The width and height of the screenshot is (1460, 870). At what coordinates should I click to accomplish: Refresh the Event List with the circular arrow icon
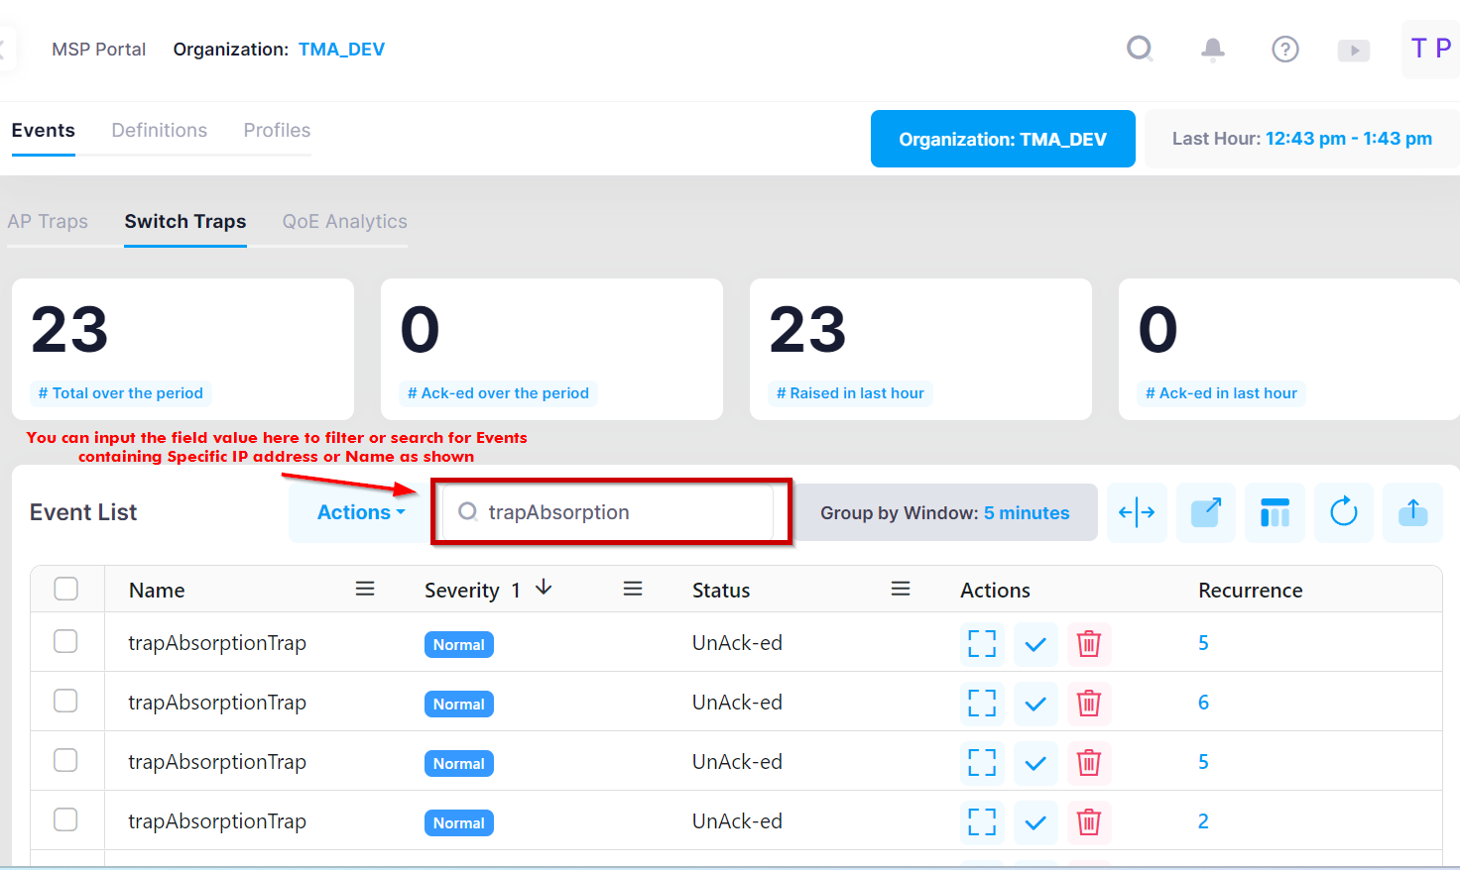[x=1344, y=512]
